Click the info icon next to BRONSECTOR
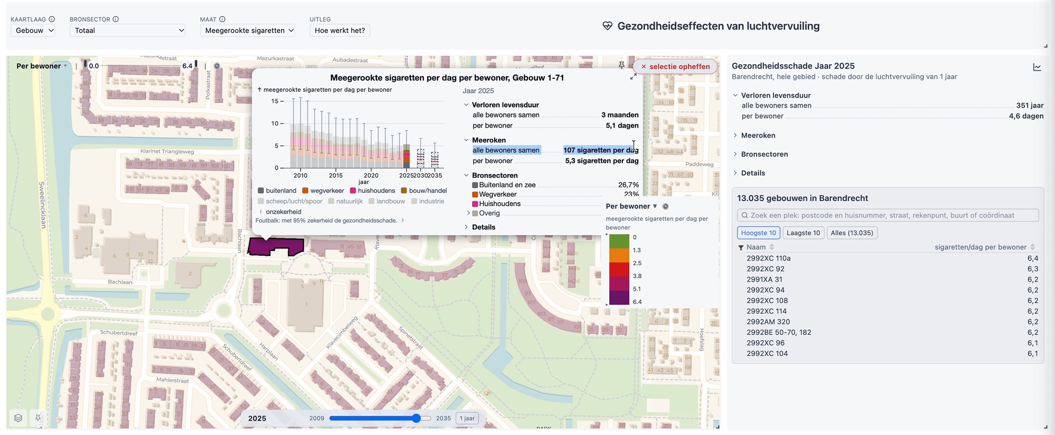 coord(116,19)
